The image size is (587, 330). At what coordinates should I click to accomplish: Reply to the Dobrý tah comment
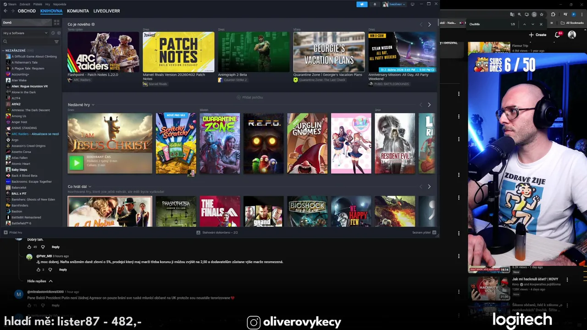click(x=55, y=247)
